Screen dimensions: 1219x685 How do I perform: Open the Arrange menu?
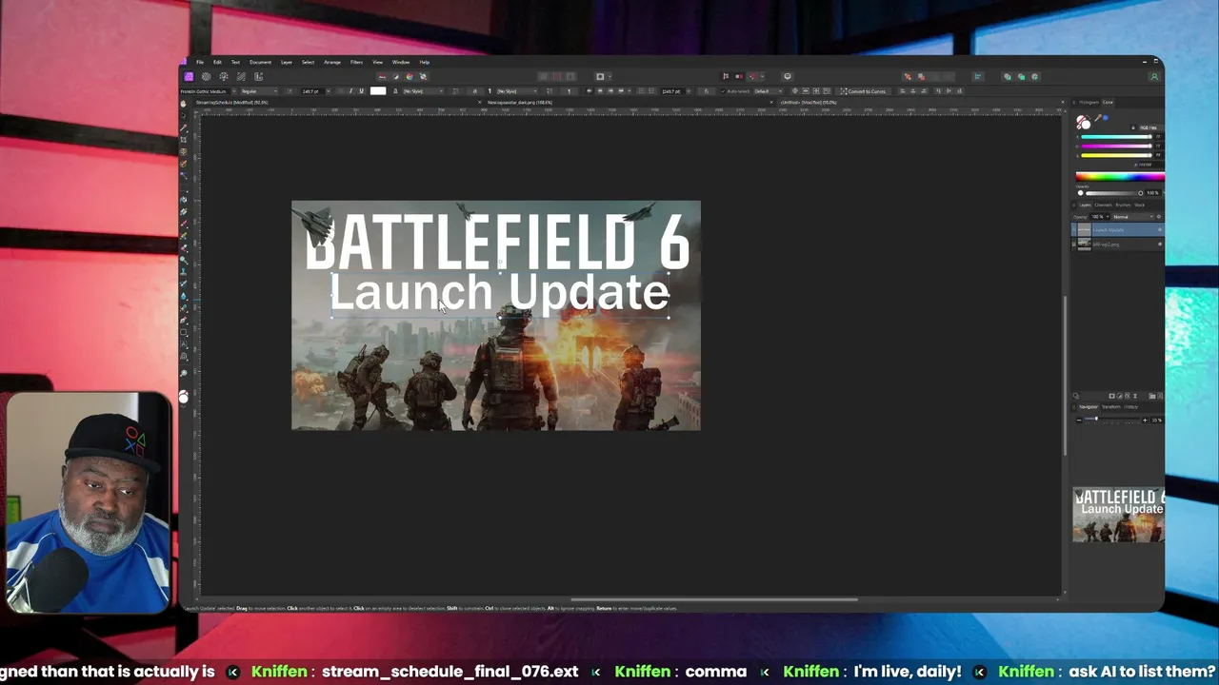[x=332, y=62]
